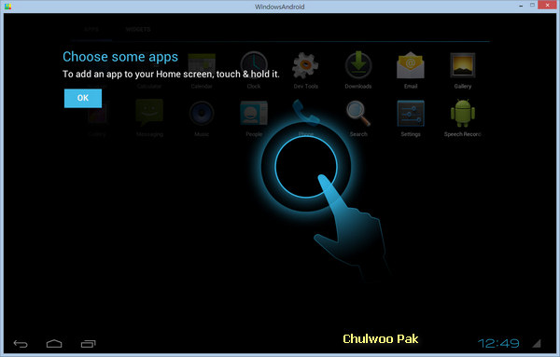Open the Messaging app icon
This screenshot has width=560, height=357.
[x=149, y=113]
